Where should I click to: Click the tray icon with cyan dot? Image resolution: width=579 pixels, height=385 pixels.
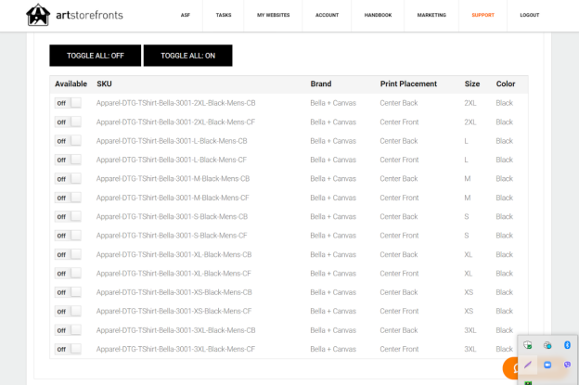(547, 345)
